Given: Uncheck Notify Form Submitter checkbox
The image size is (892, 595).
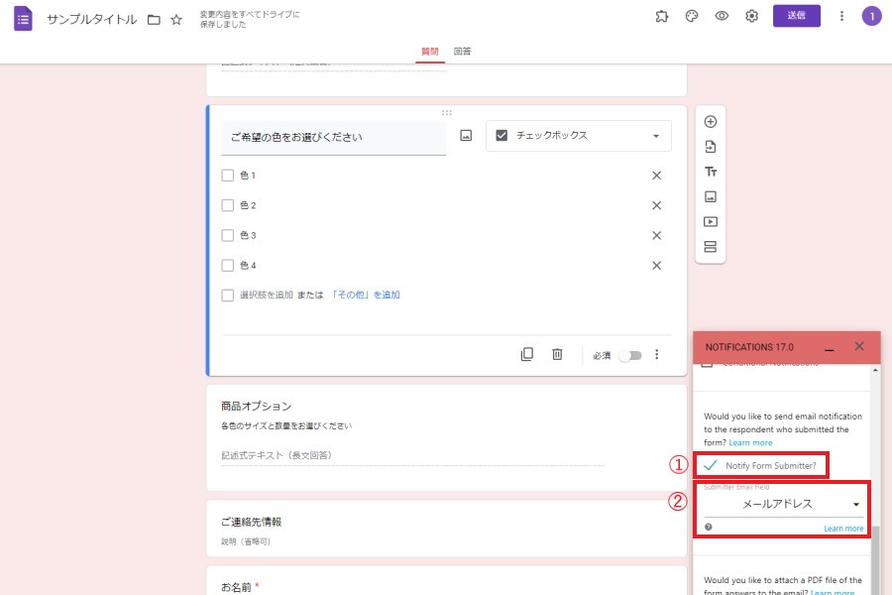Looking at the screenshot, I should tap(711, 465).
